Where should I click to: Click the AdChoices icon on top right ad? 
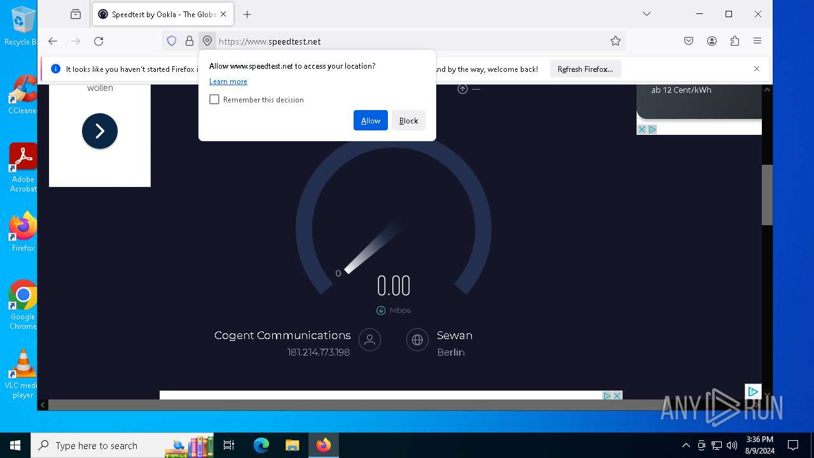[652, 129]
